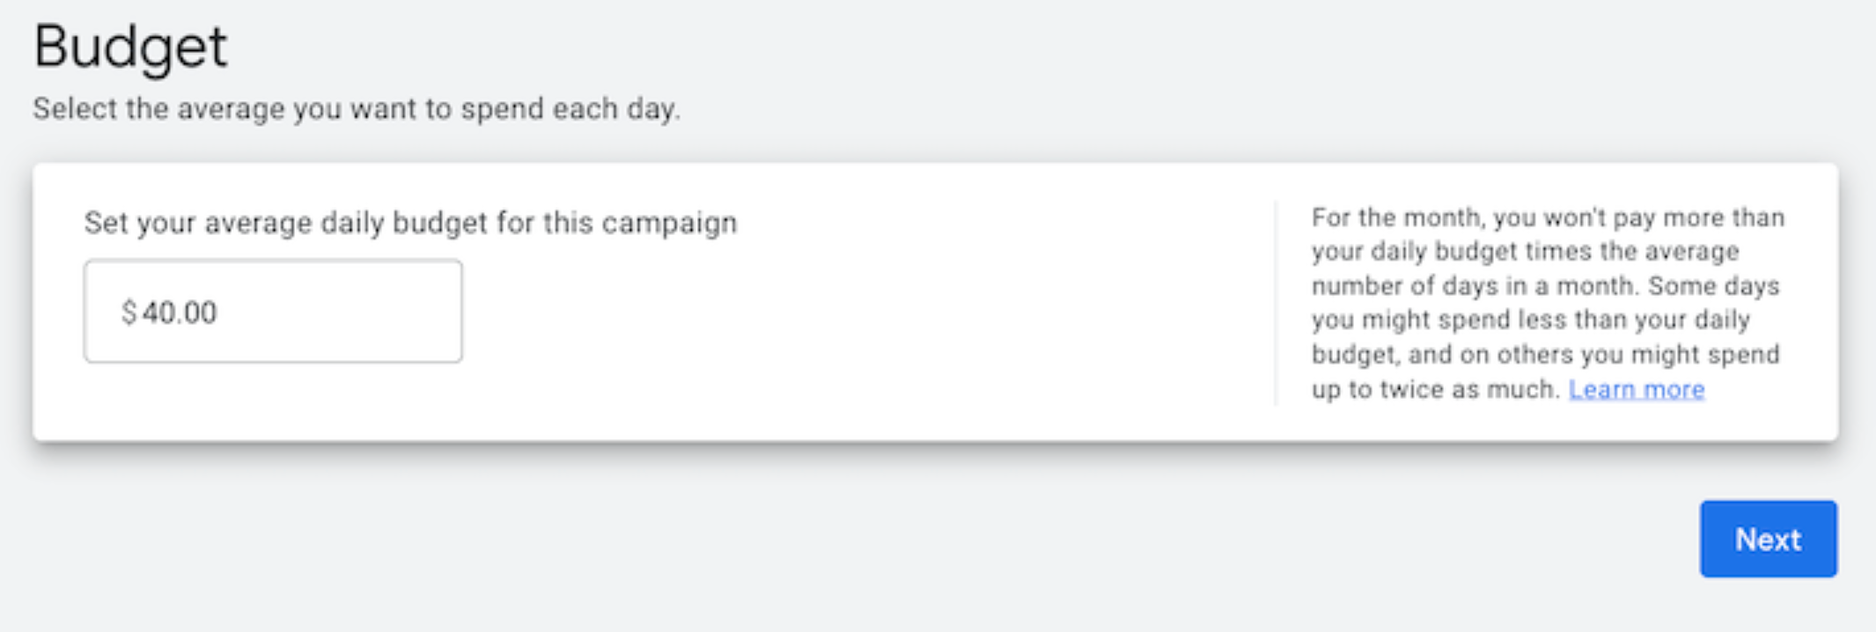
Task: Click the "up to twice as much" text
Action: [1435, 389]
